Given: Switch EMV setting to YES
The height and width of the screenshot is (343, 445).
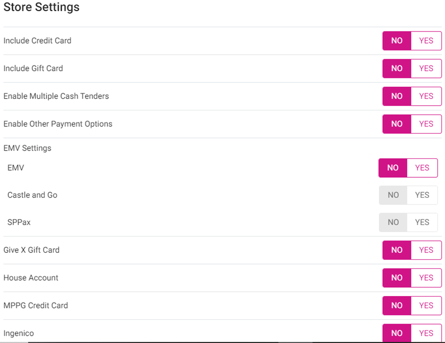Looking at the screenshot, I should click(422, 168).
